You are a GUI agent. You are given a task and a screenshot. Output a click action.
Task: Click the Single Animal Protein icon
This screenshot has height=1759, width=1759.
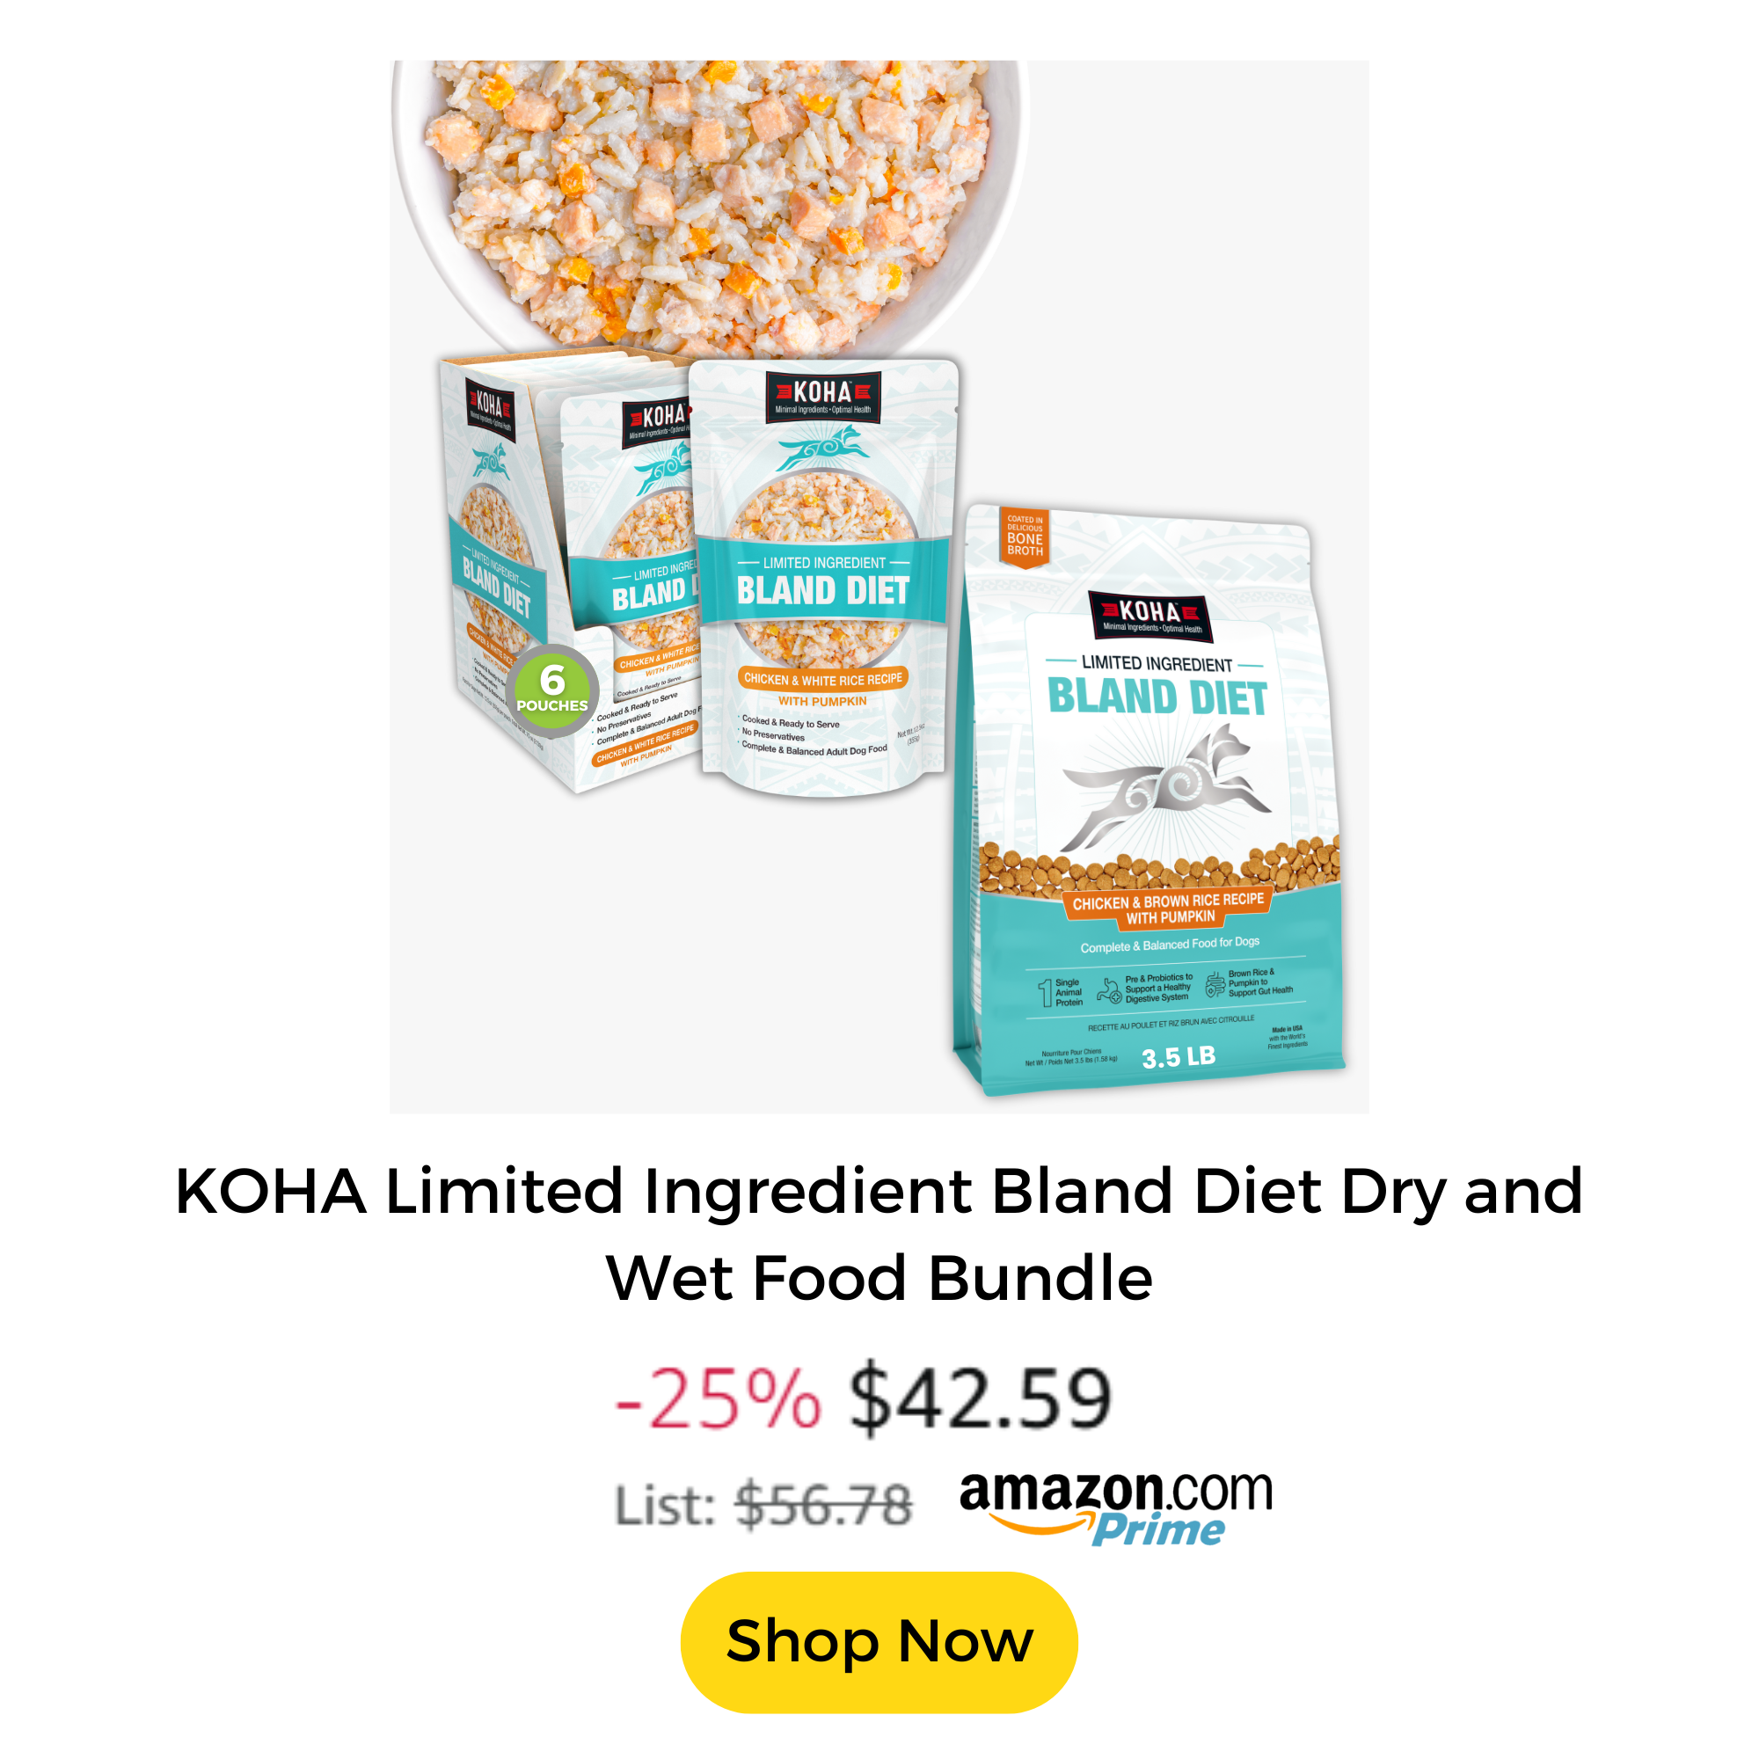pos(1061,992)
